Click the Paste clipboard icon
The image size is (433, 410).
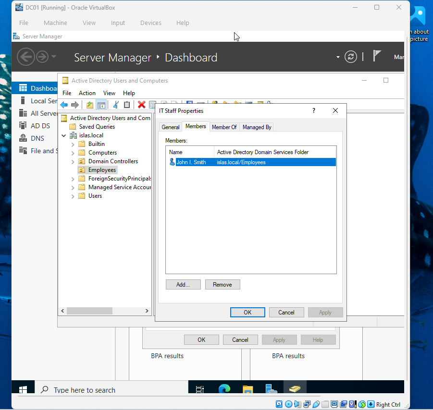pos(127,105)
